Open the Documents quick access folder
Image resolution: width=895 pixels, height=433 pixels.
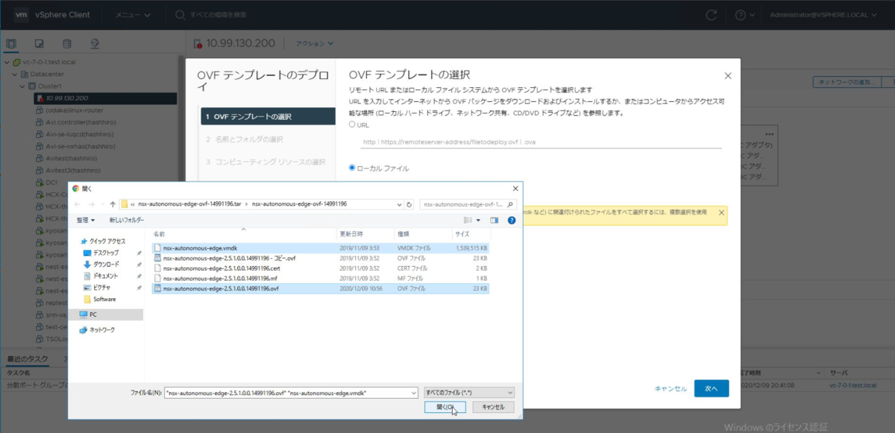[105, 276]
